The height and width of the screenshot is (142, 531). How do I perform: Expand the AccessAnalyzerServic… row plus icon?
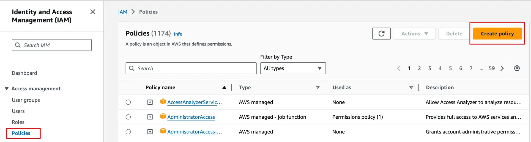[x=150, y=102]
